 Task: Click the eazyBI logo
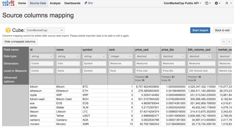tap(8, 3)
